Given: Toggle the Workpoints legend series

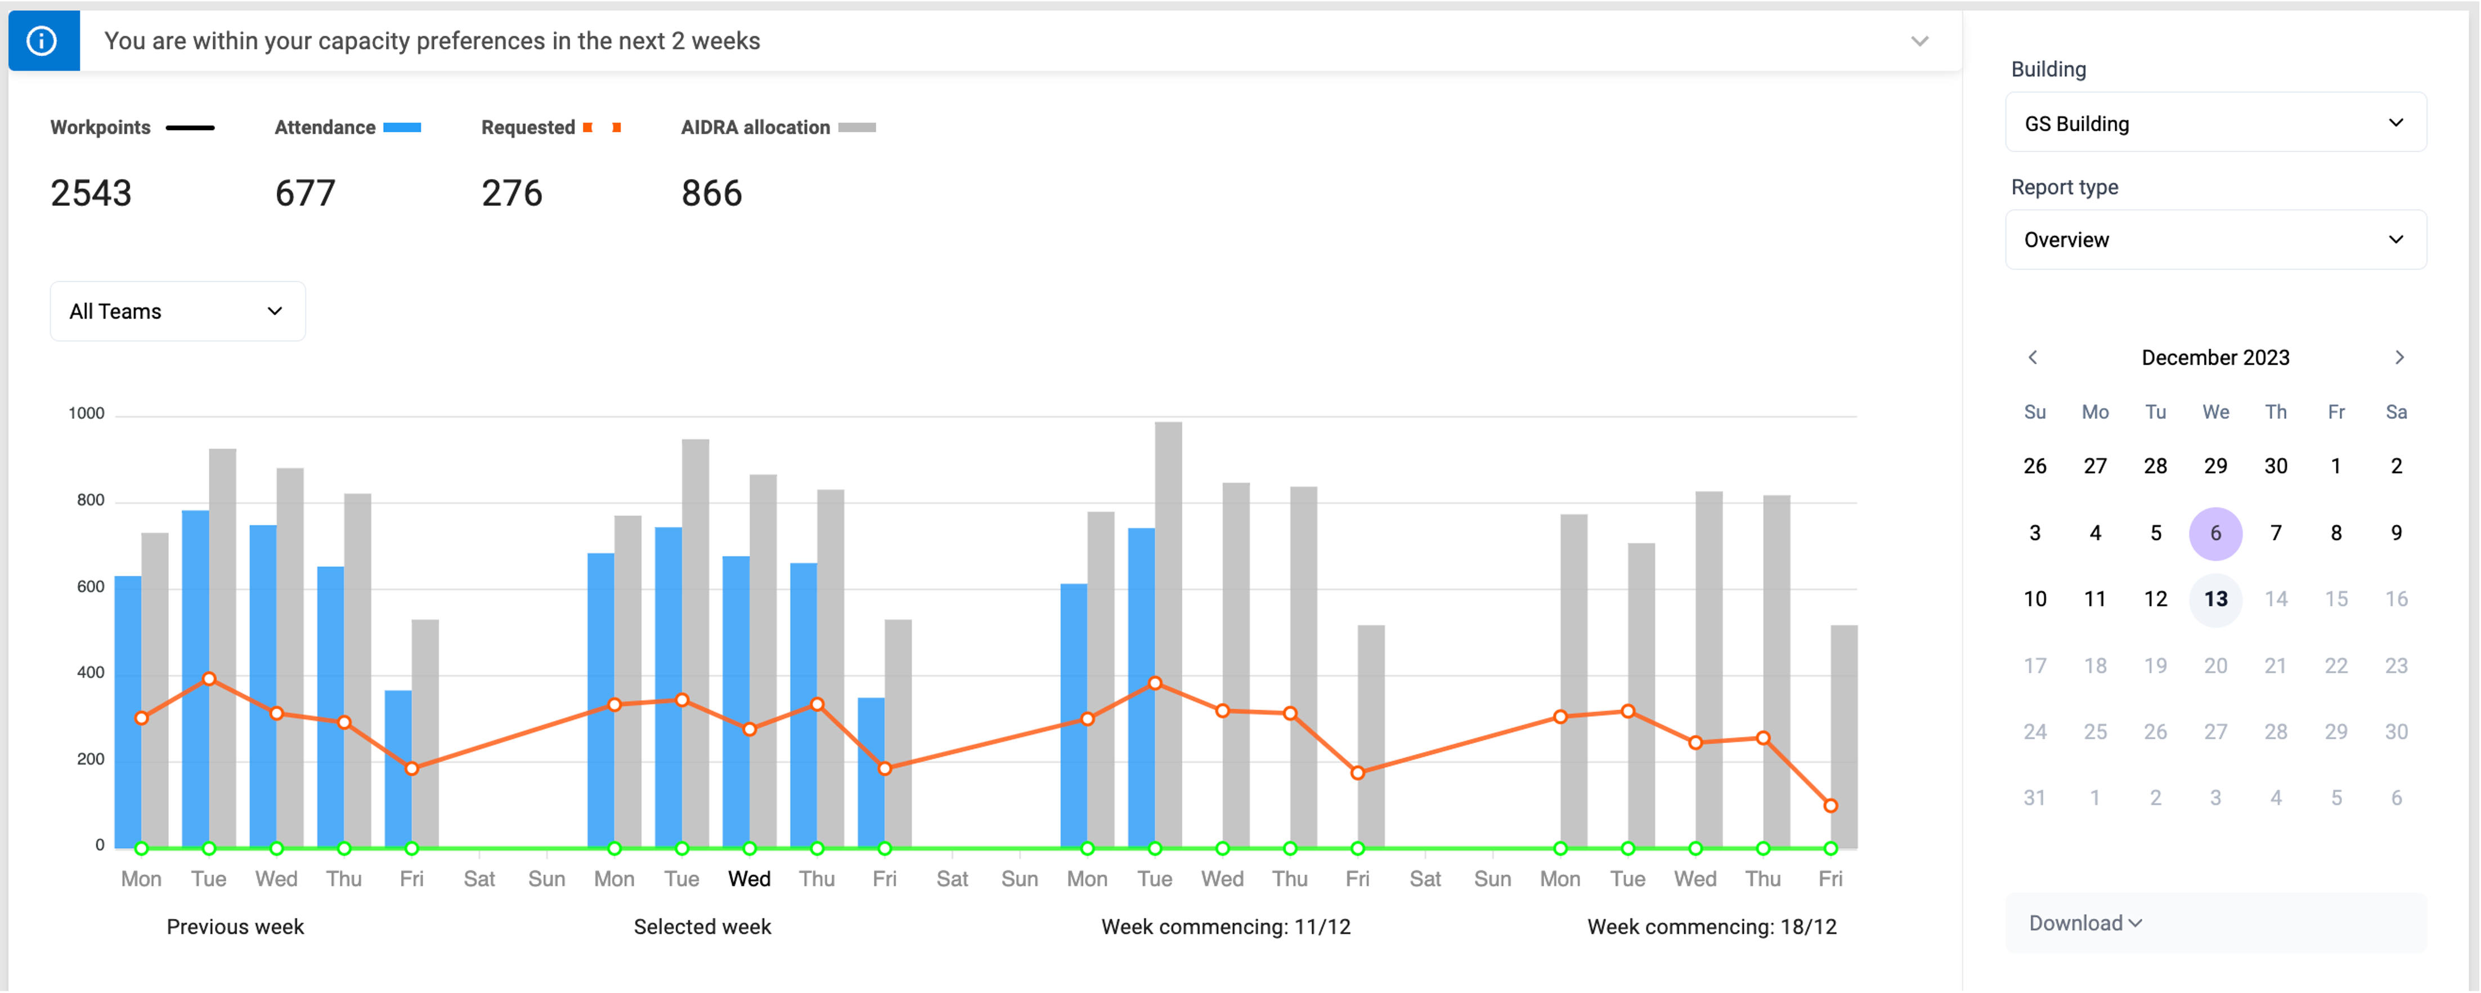Looking at the screenshot, I should [x=100, y=127].
